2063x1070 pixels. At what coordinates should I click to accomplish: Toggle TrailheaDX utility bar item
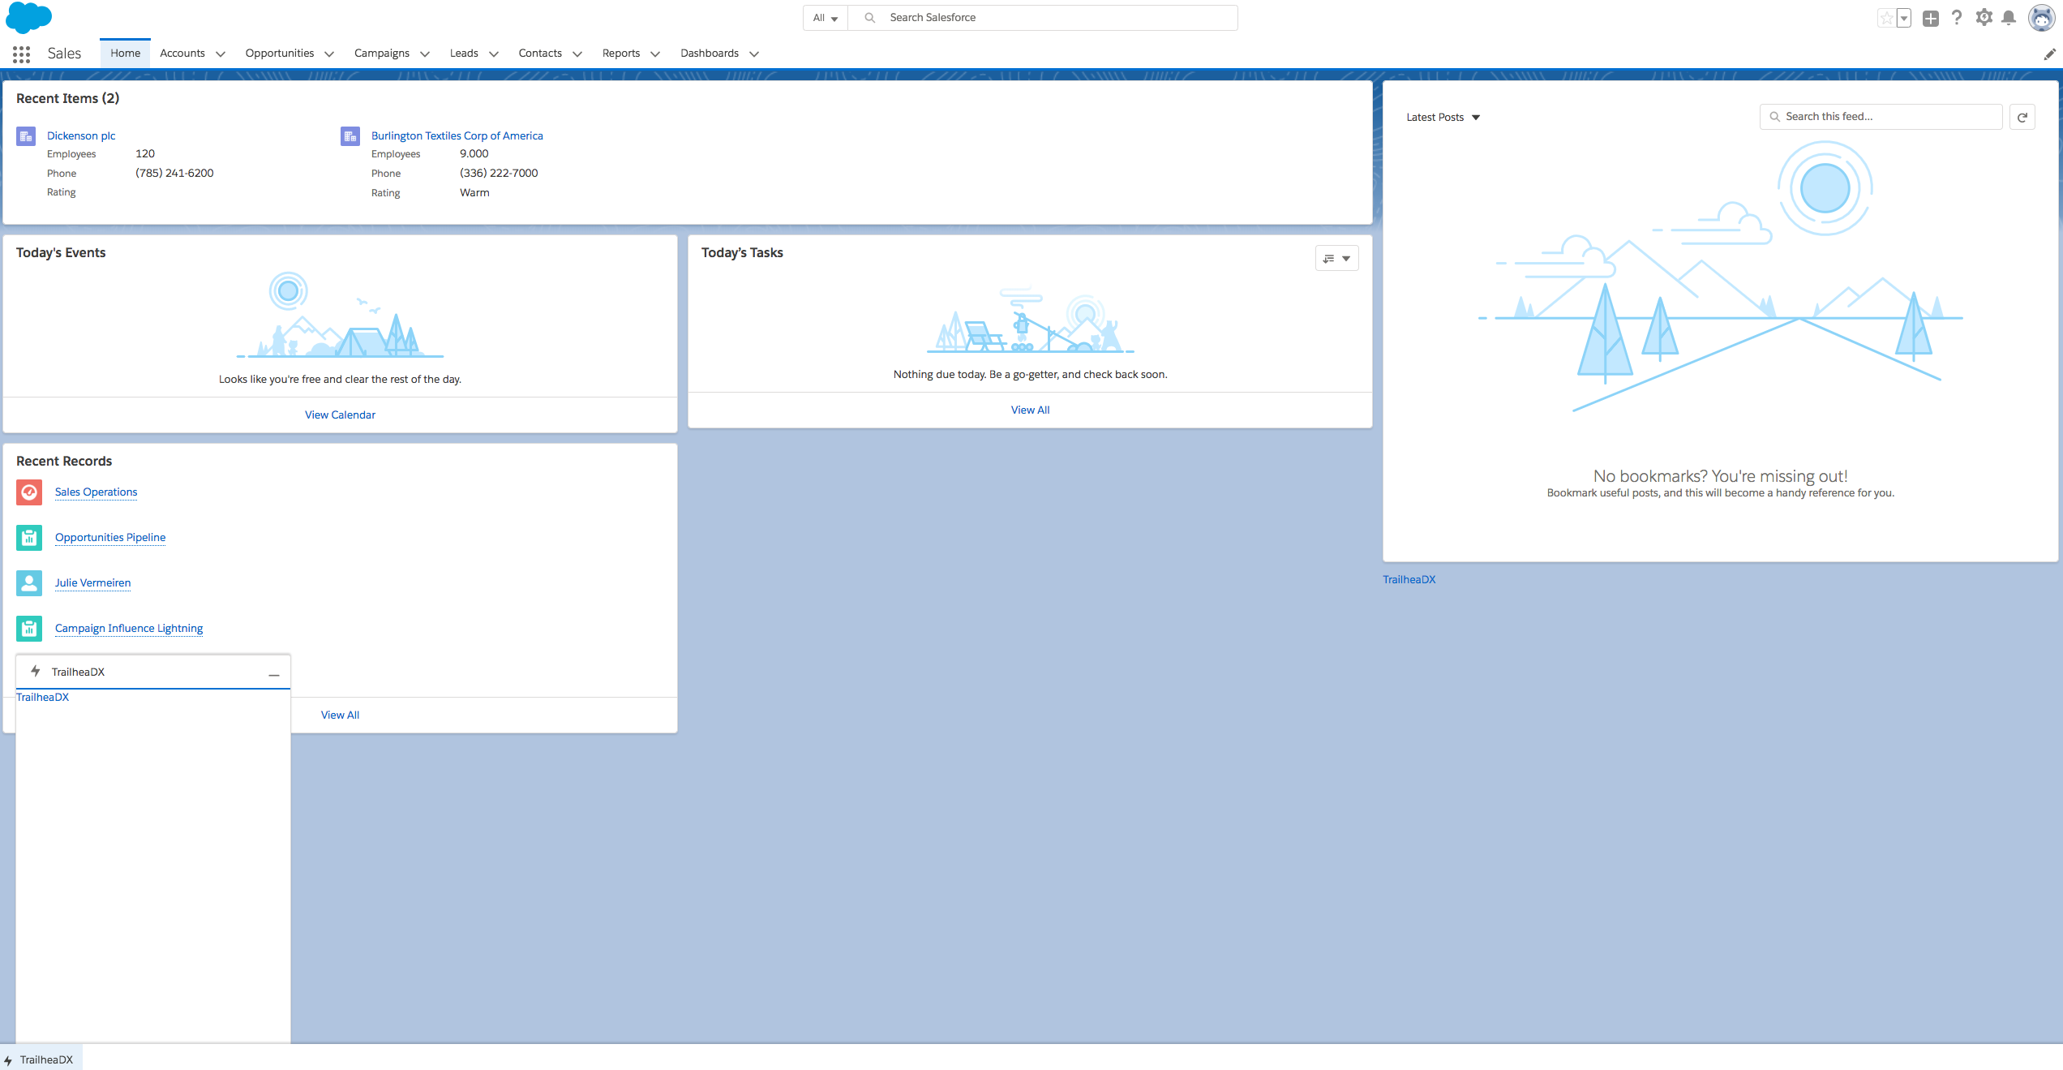(41, 1059)
